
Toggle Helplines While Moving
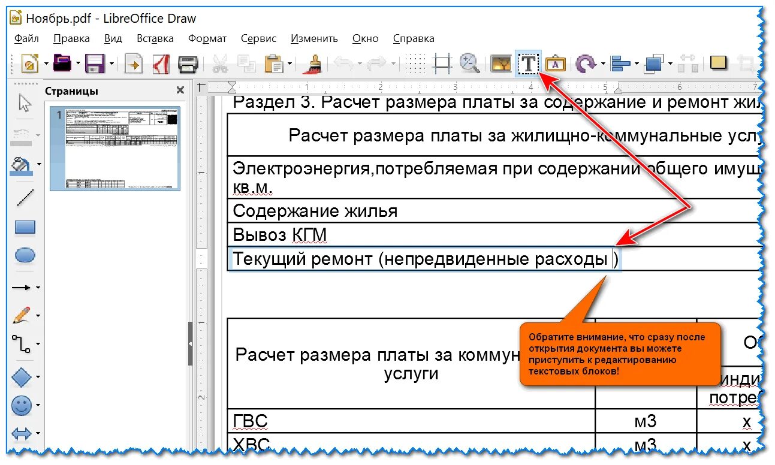pyautogui.click(x=442, y=64)
